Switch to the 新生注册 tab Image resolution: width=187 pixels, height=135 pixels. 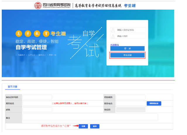[13, 87]
